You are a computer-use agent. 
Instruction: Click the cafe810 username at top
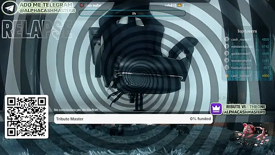(x=171, y=6)
